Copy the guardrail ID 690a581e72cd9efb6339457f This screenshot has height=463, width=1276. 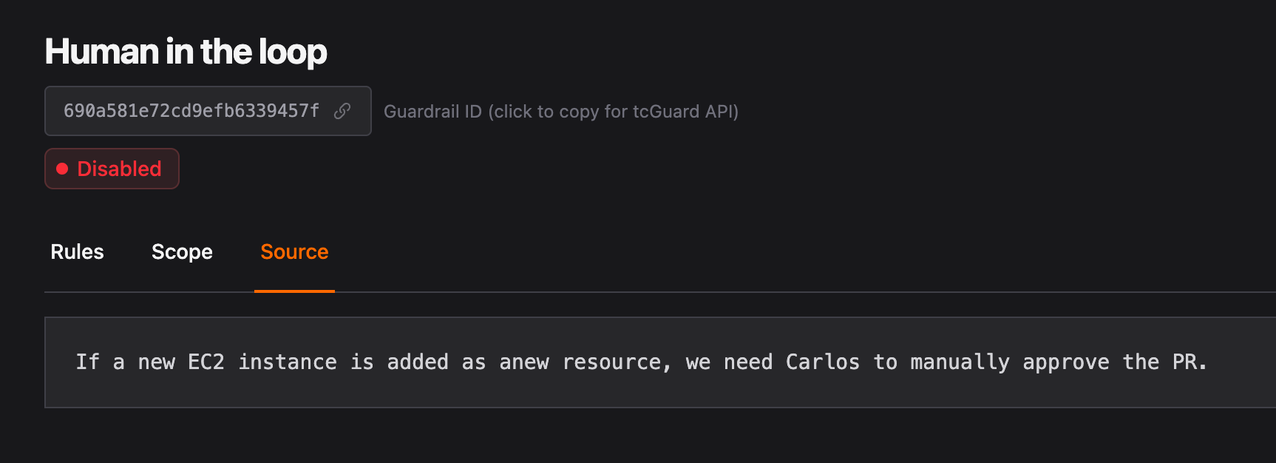point(191,111)
